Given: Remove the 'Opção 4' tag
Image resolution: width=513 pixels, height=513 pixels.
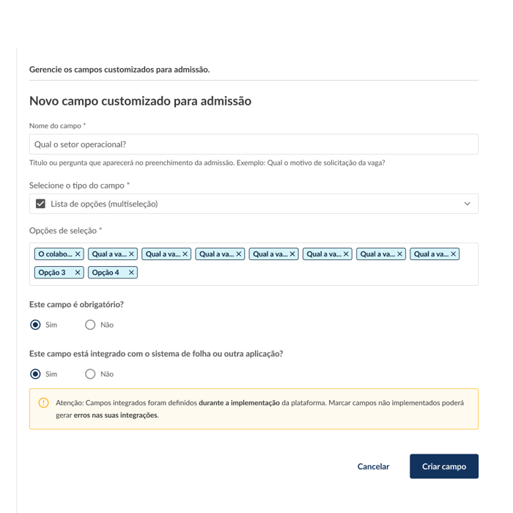Looking at the screenshot, I should click(131, 272).
